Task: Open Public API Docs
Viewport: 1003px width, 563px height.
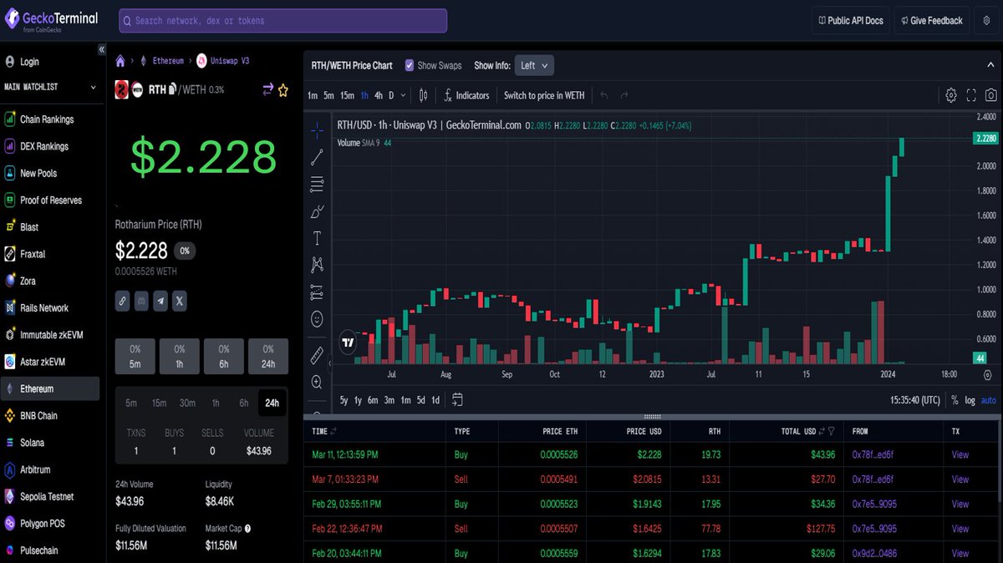Action: [849, 21]
